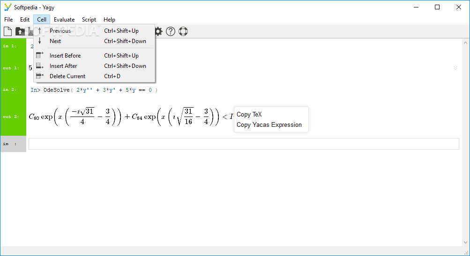This screenshot has width=470, height=256.
Task: Select Delete Current menu entry
Action: click(94, 76)
